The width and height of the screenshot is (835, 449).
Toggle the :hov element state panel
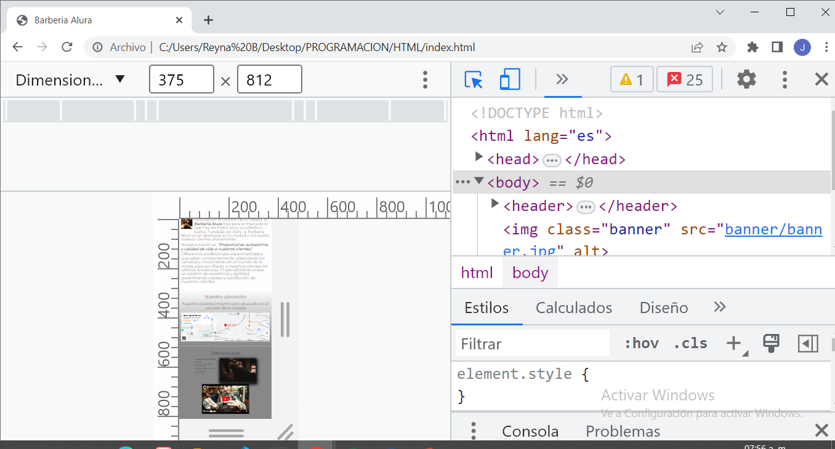tap(641, 343)
